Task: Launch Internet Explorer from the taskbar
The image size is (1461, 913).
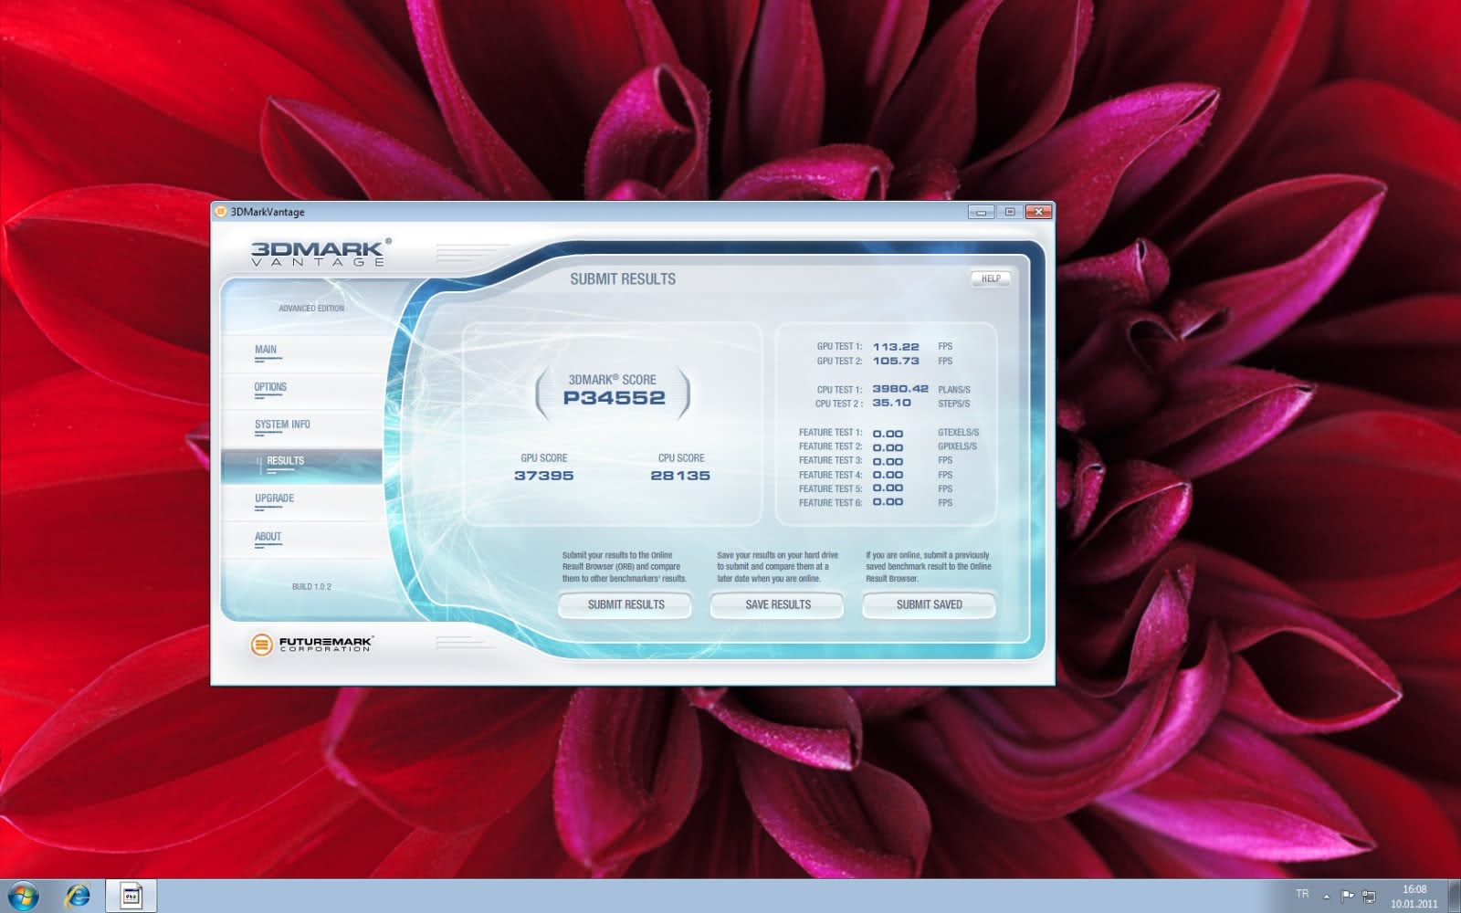Action: (x=78, y=896)
